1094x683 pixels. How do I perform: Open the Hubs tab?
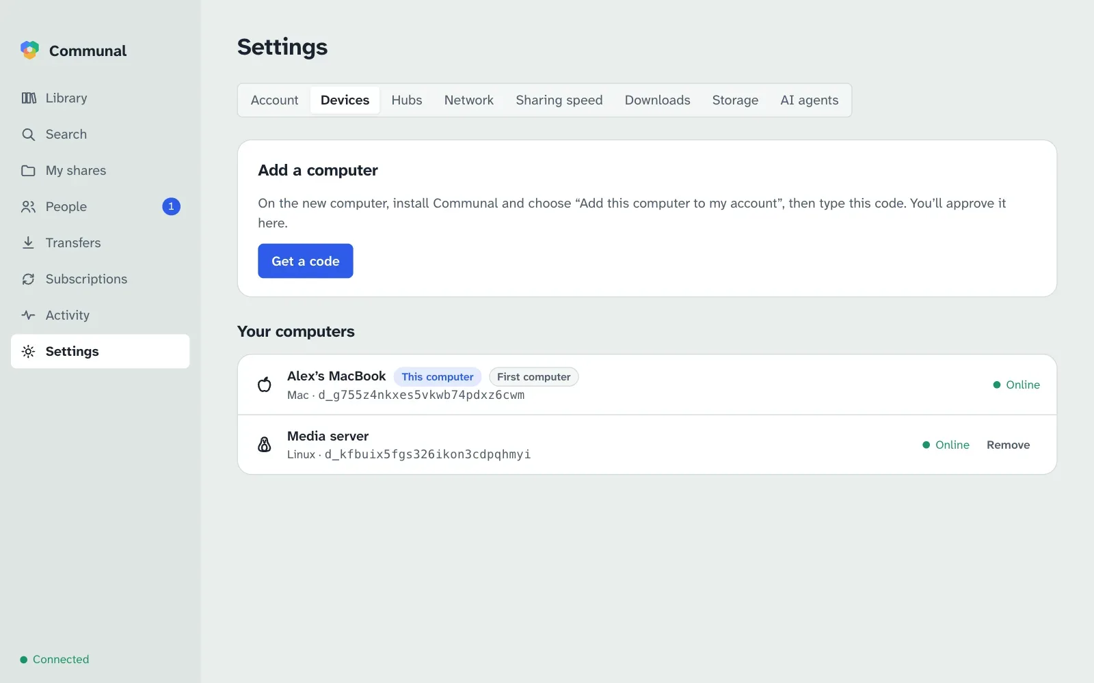pyautogui.click(x=407, y=100)
